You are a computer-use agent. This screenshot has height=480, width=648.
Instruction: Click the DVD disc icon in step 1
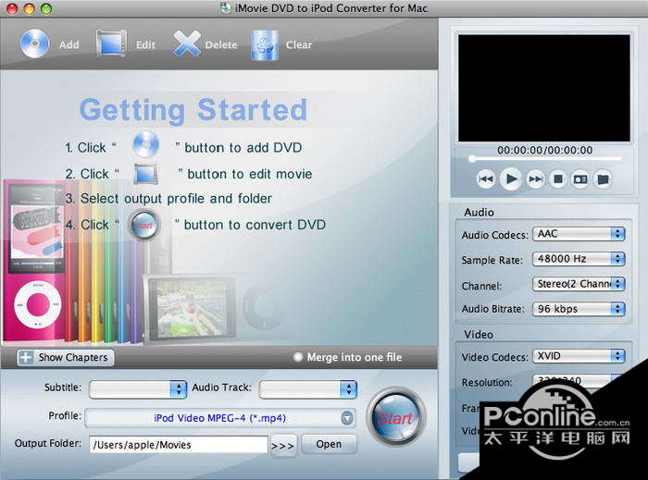[x=146, y=144]
